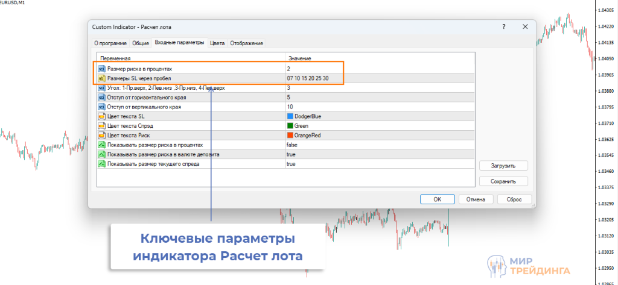Open the Green color value dropdown

pos(304,126)
